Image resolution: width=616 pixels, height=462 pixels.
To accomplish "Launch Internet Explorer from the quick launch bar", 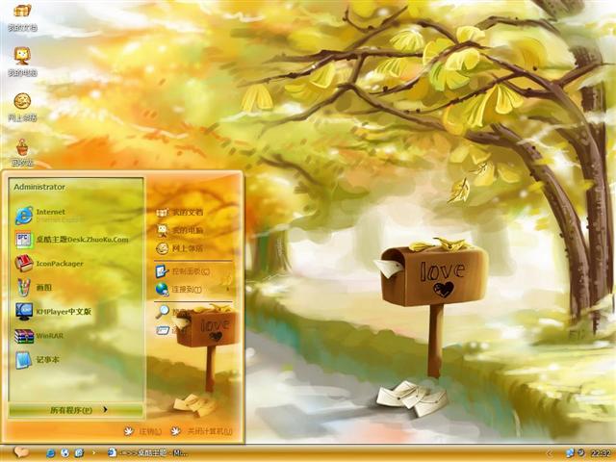I will [x=50, y=453].
